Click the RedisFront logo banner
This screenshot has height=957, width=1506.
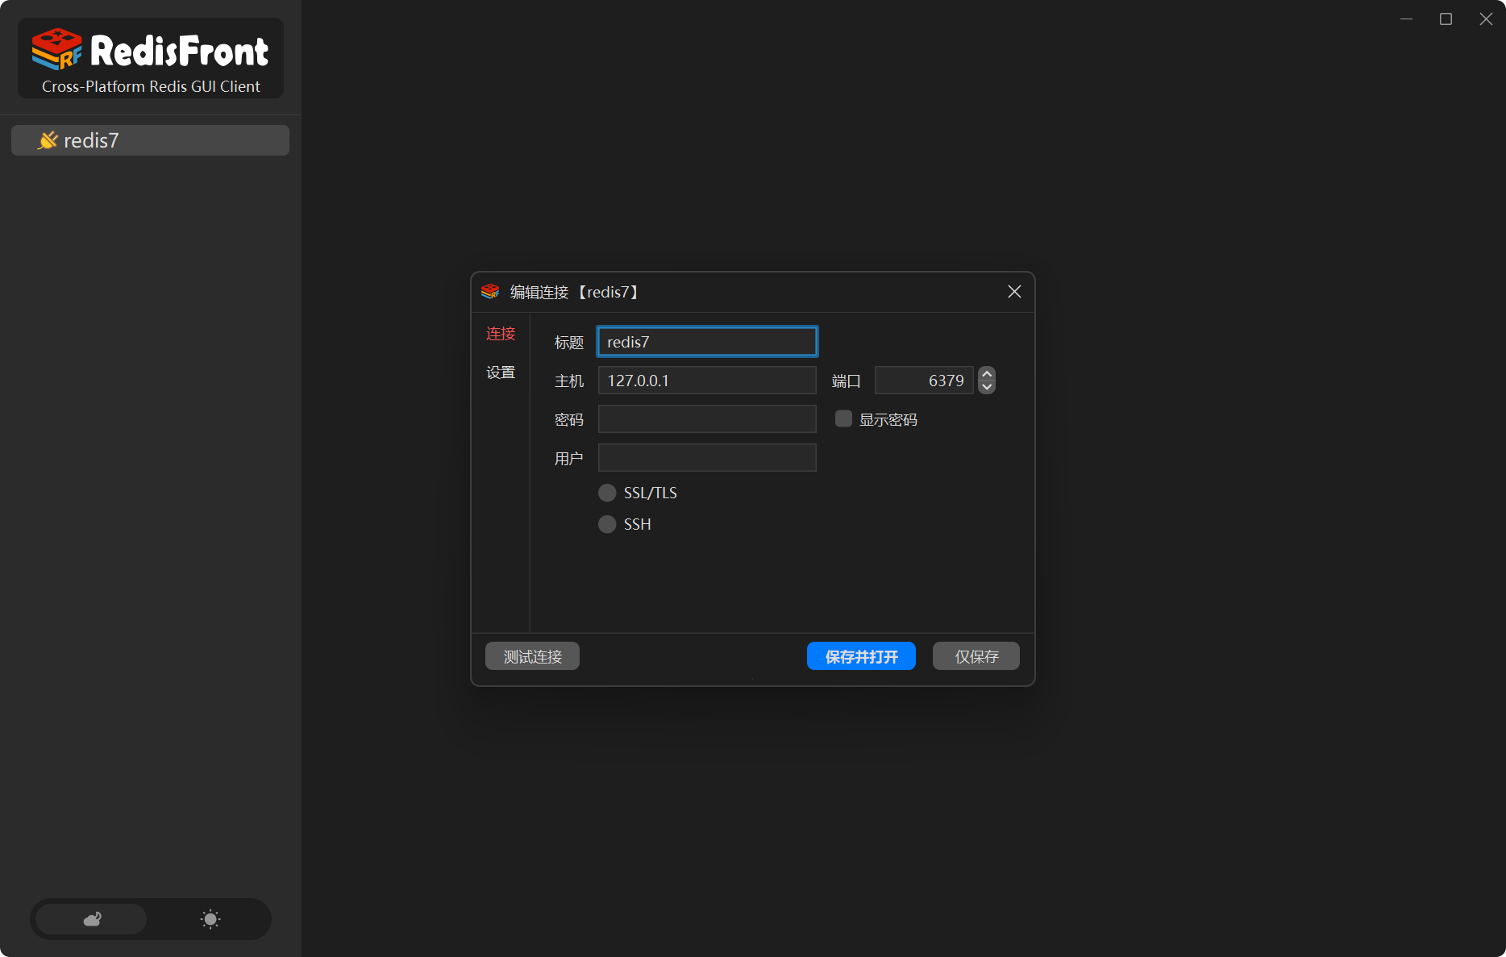(x=151, y=58)
